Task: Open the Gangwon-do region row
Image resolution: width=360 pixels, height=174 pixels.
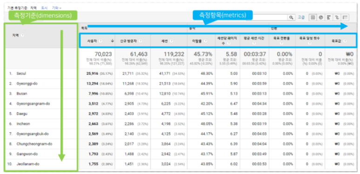Action: [x=27, y=154]
